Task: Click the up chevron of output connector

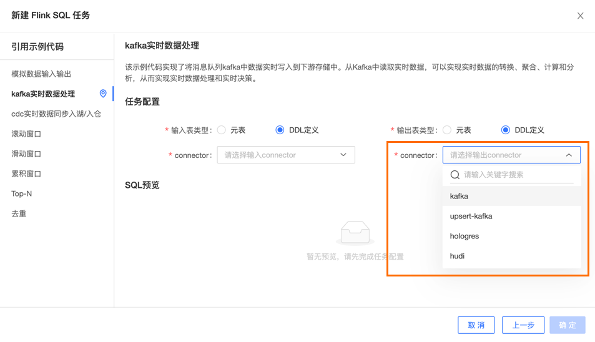Action: 569,155
